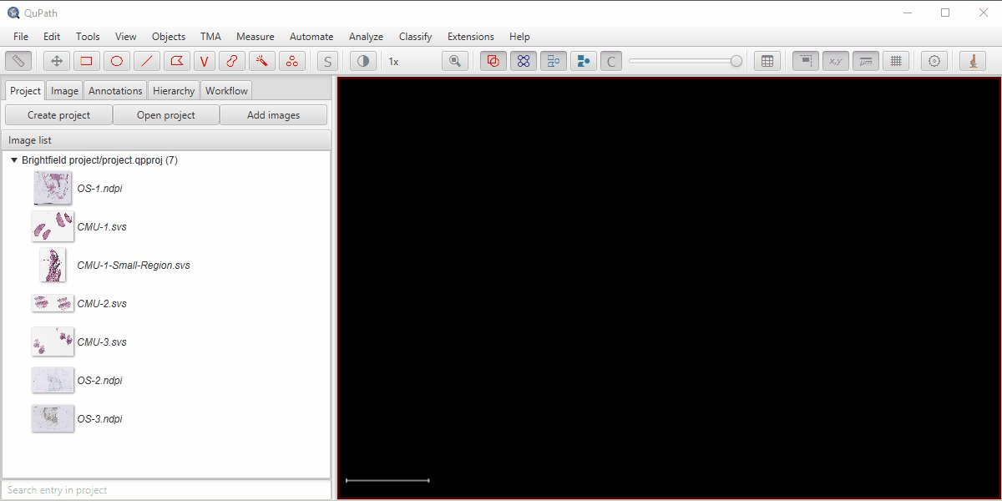Open Preferences gear icon
Image resolution: width=1002 pixels, height=501 pixels.
934,61
